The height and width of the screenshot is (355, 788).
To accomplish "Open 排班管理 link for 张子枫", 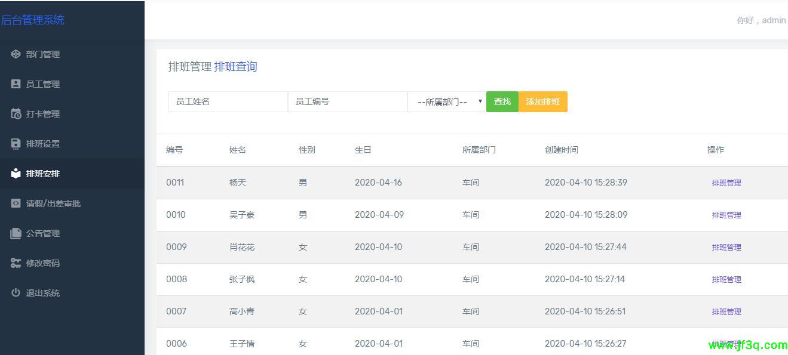I will 726,279.
